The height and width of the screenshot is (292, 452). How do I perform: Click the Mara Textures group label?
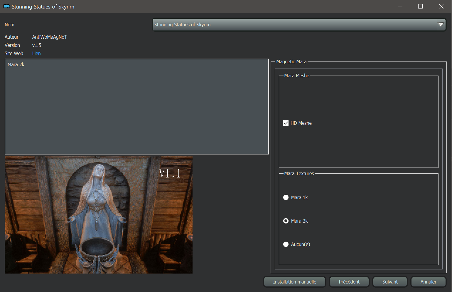(299, 173)
